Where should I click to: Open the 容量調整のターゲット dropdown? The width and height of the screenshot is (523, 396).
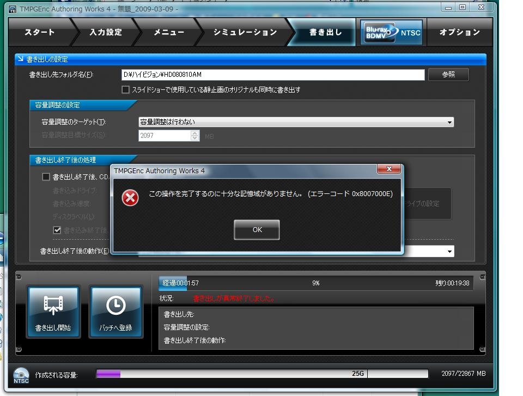click(x=296, y=122)
